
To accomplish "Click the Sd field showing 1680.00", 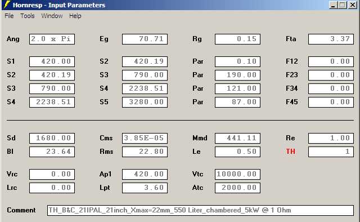I will pos(52,138).
